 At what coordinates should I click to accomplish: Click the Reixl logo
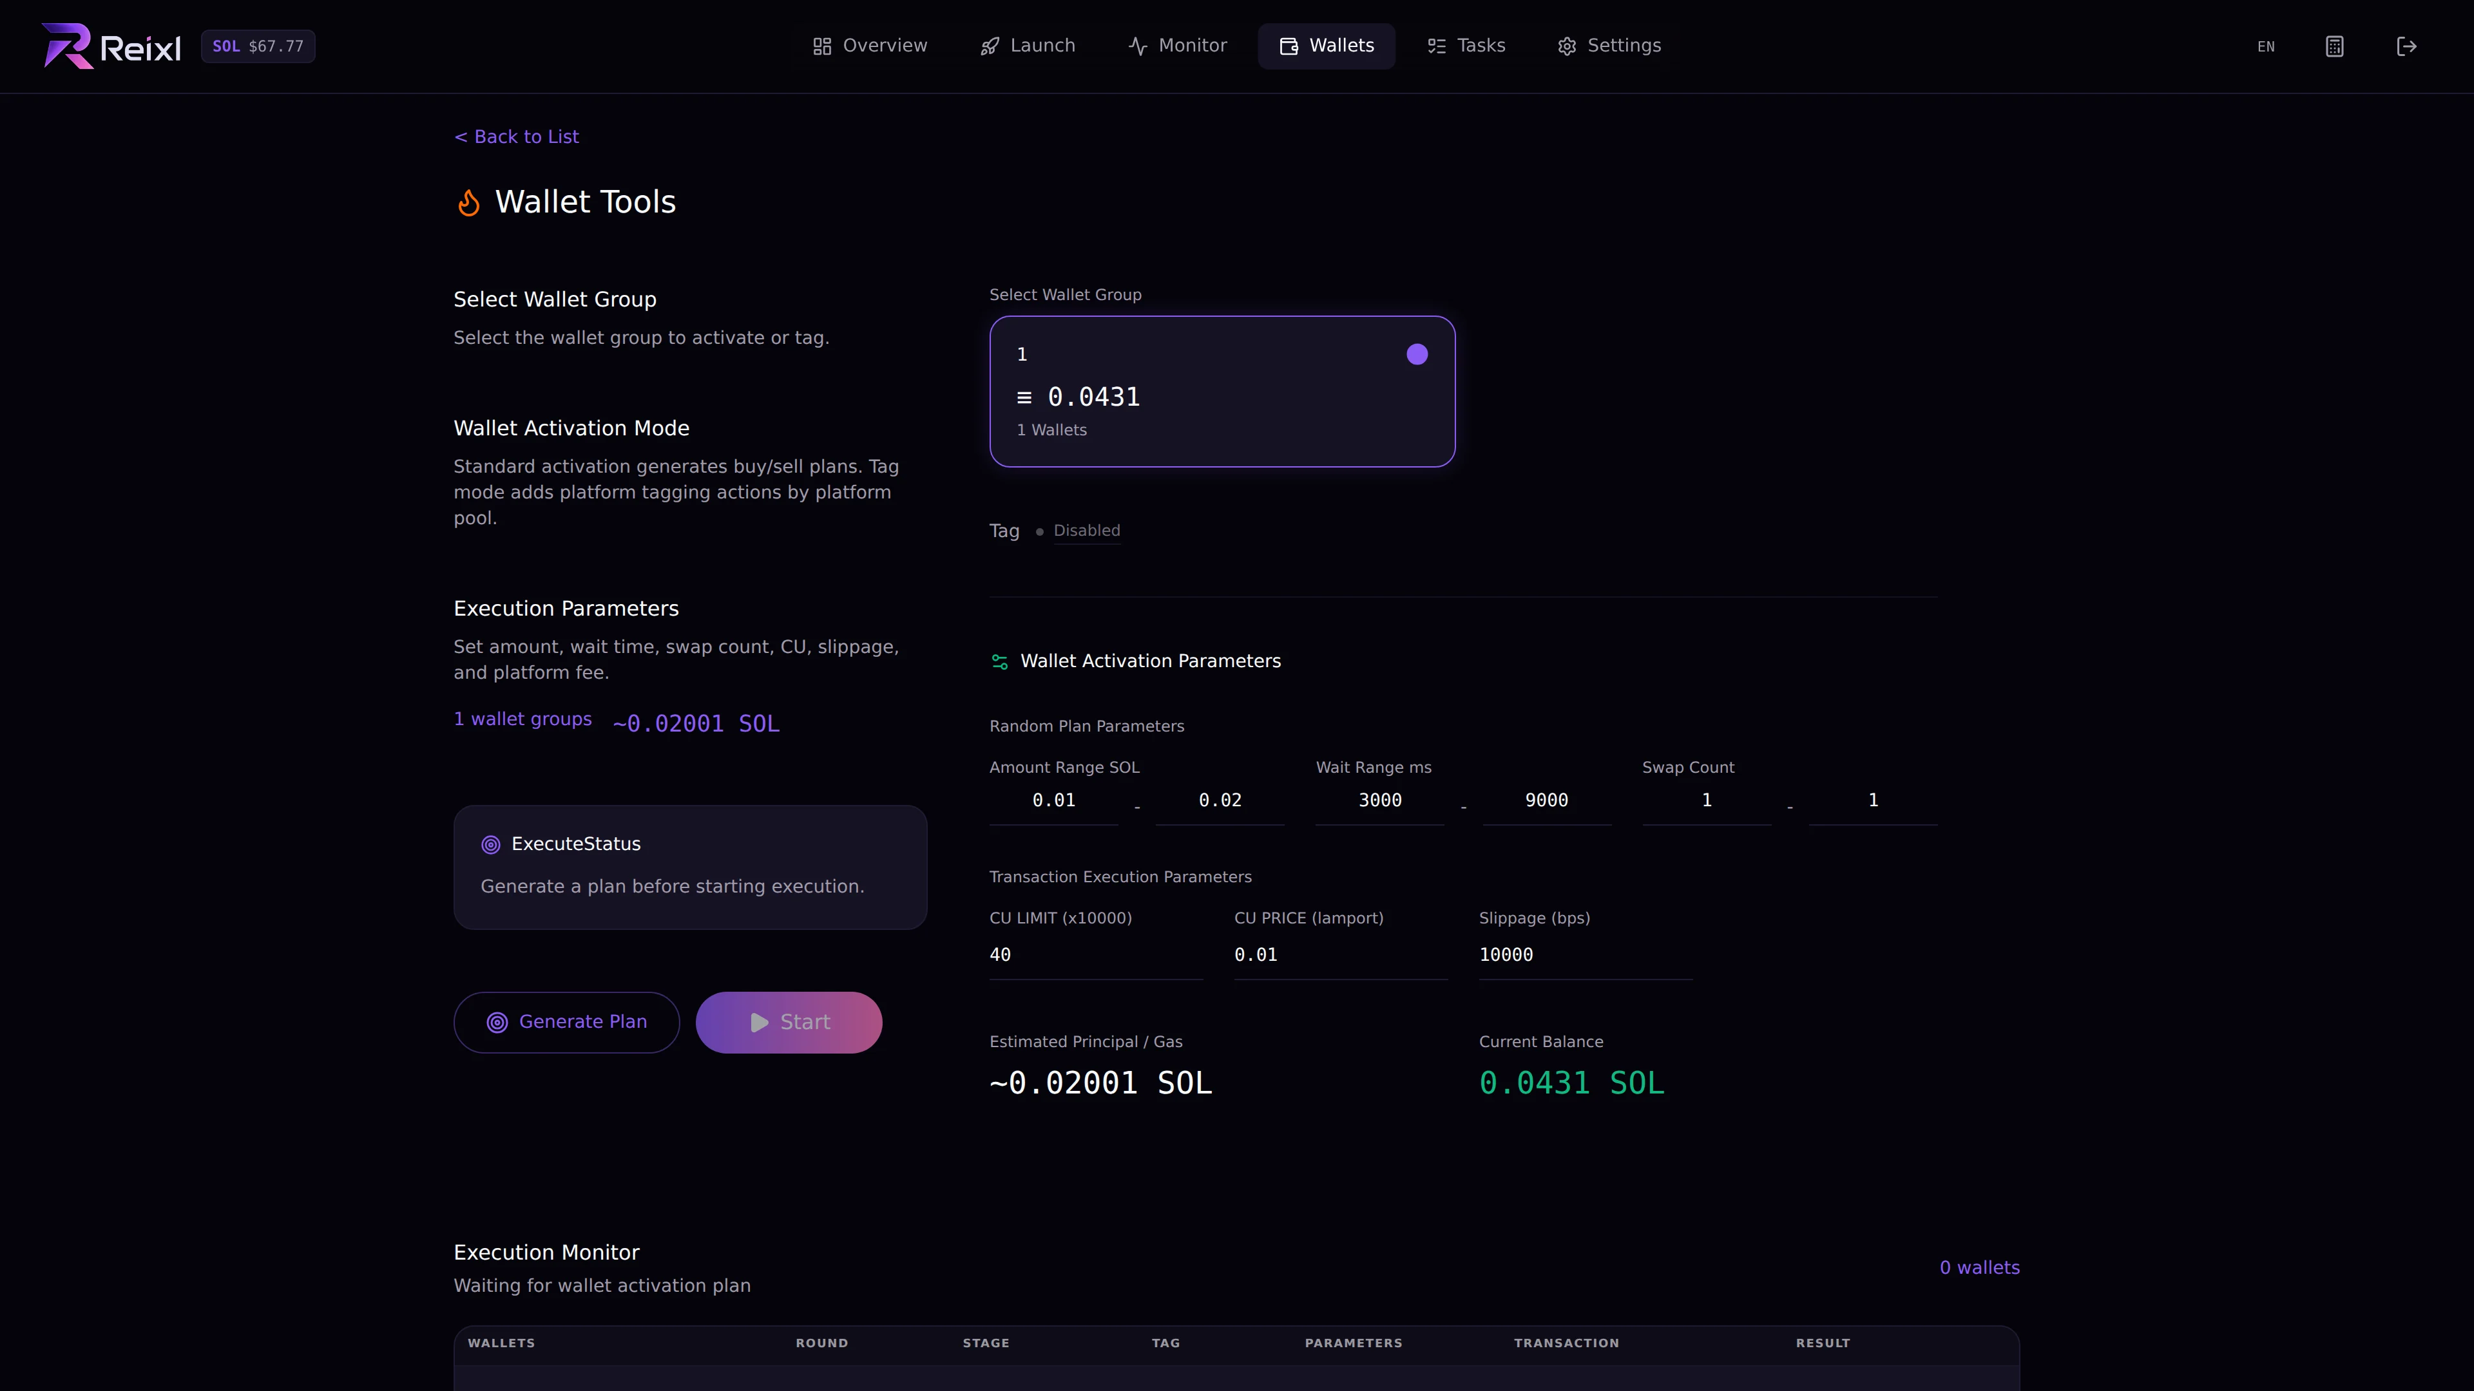(110, 46)
